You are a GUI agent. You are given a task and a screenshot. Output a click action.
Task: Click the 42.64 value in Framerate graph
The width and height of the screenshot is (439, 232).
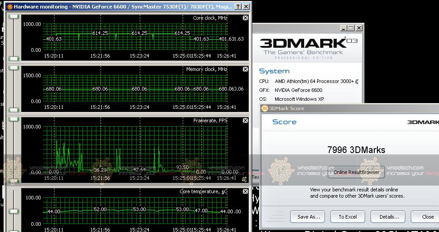[139, 170]
